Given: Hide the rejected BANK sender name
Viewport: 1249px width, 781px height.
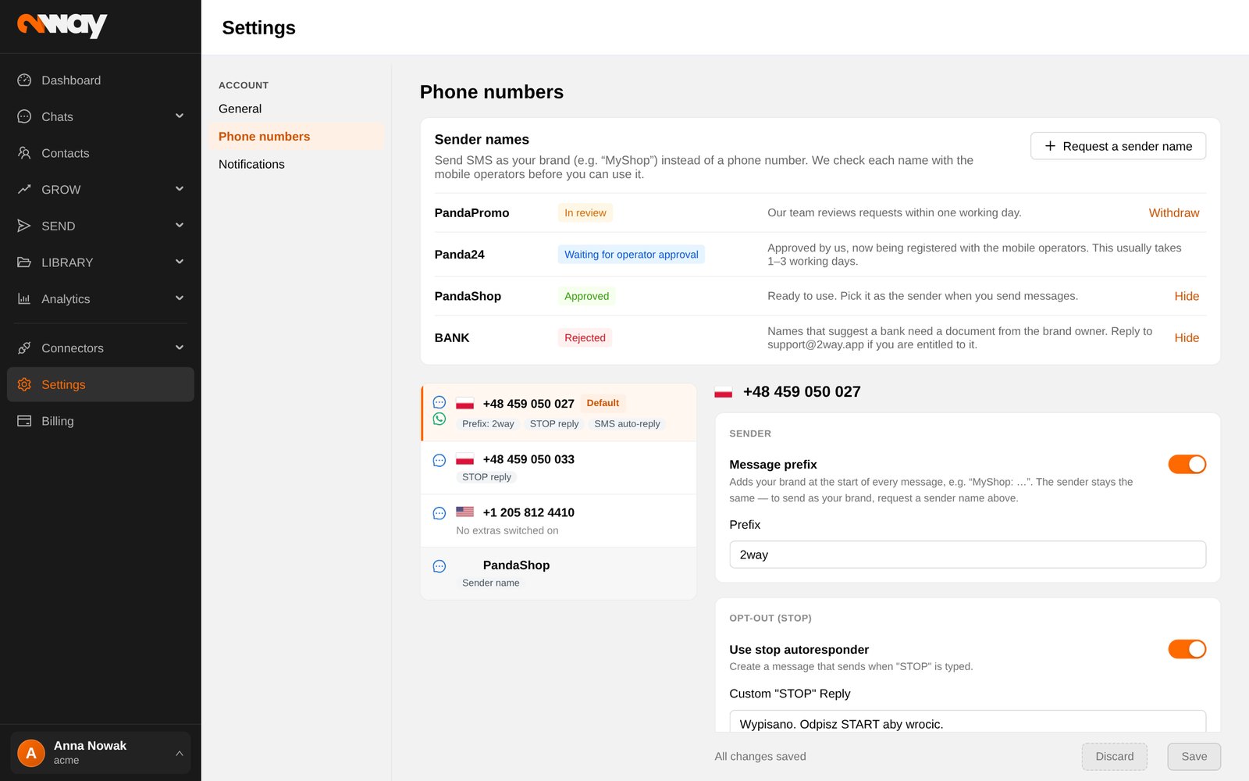Looking at the screenshot, I should click(1187, 338).
